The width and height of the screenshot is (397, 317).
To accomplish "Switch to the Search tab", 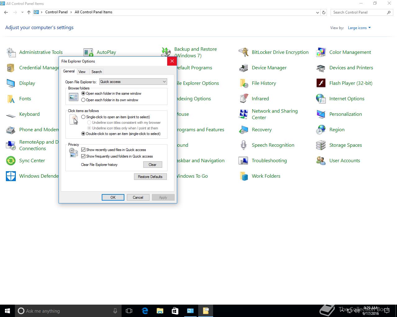I will (96, 72).
